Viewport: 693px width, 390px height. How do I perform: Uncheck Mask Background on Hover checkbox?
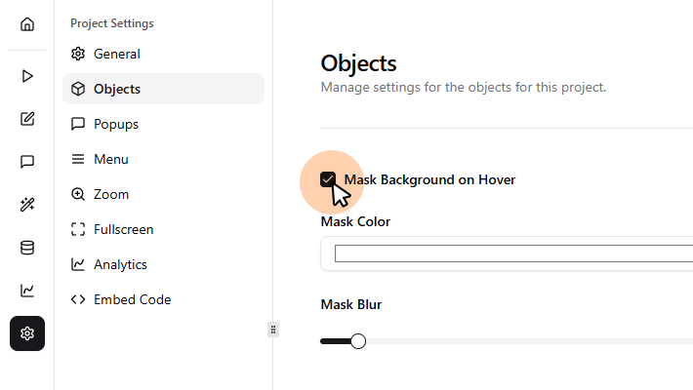[328, 179]
